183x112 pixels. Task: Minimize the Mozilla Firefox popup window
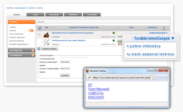[x=150, y=70]
